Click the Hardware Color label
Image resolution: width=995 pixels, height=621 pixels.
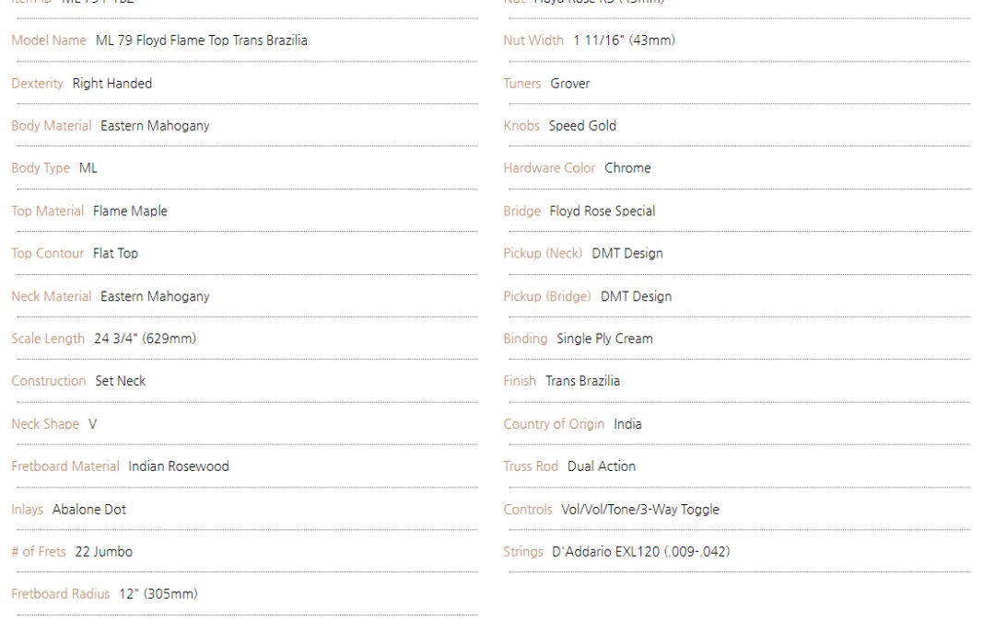click(549, 168)
